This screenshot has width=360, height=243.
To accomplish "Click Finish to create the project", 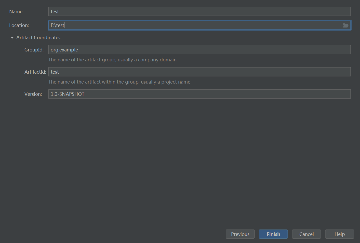I will click(273, 234).
